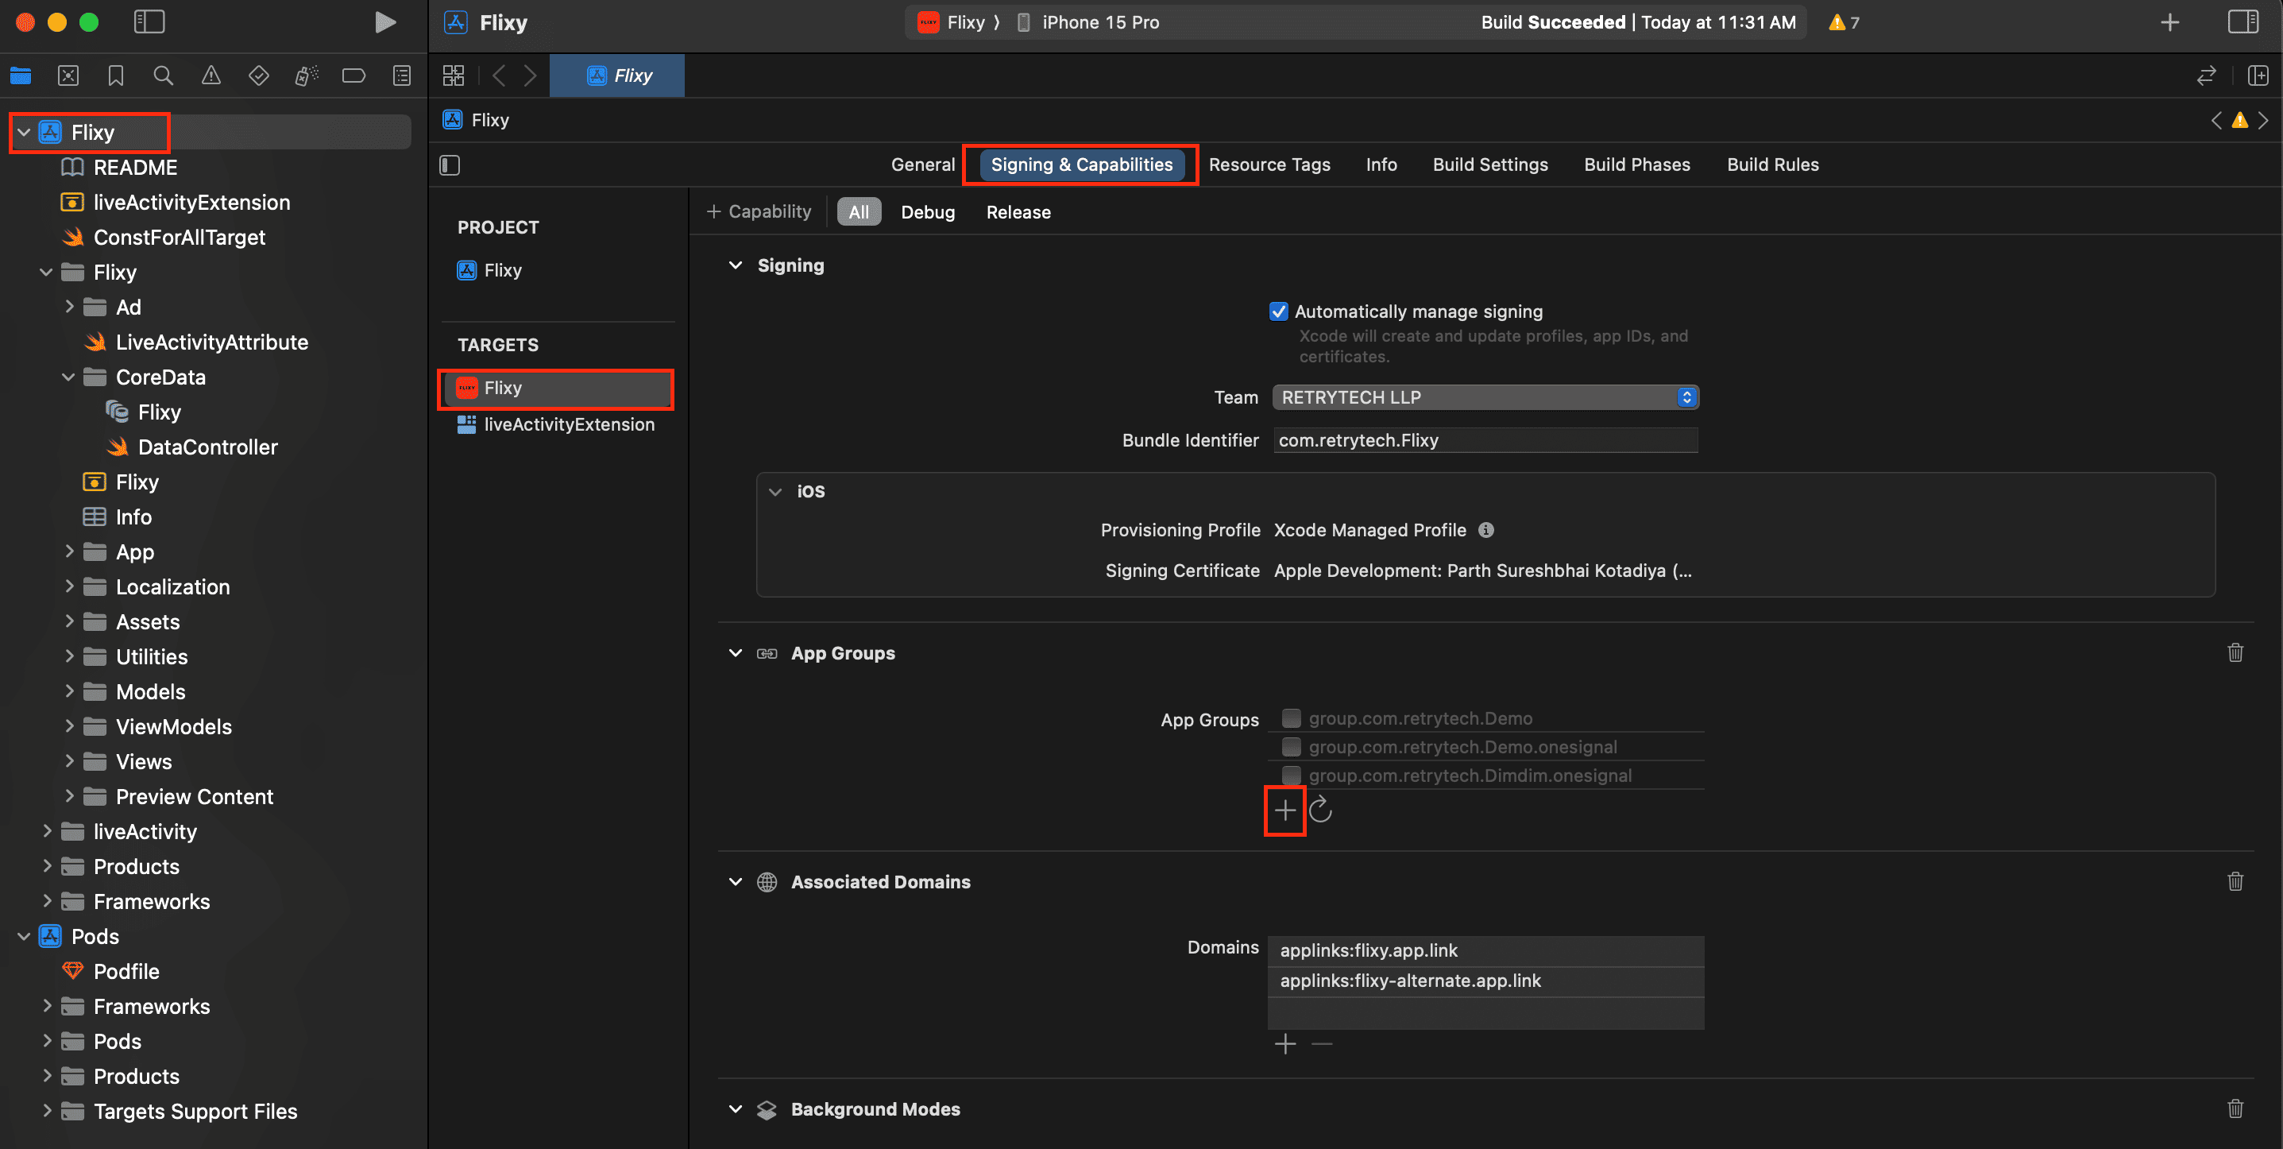The width and height of the screenshot is (2283, 1149).
Task: Check group.com.retrytech.Demo app group
Action: 1292,718
